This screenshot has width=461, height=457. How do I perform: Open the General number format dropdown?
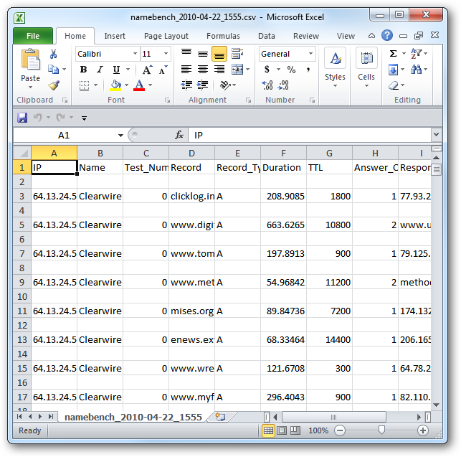pos(310,54)
